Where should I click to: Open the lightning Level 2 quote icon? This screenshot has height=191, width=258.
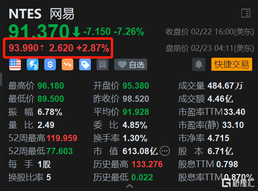pos(33,64)
